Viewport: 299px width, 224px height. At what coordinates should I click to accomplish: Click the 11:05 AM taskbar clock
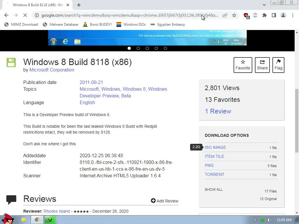[284, 220]
